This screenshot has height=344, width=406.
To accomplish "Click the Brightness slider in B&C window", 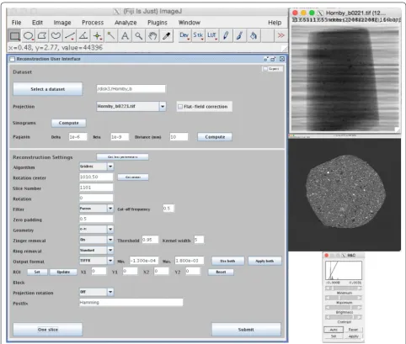I will coord(344,308).
